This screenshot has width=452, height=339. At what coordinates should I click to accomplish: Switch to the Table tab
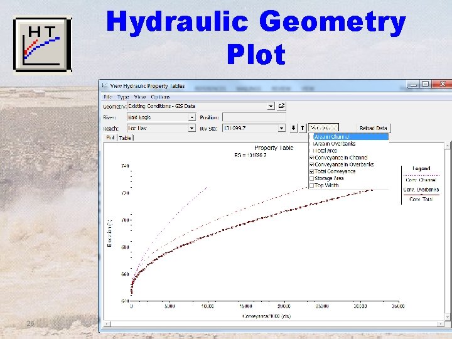tap(125, 138)
